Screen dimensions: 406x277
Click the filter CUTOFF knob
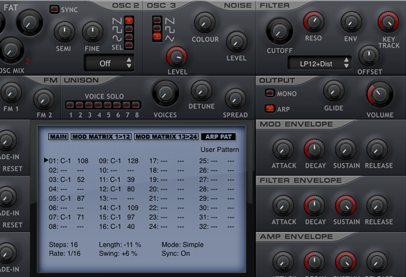click(x=280, y=31)
